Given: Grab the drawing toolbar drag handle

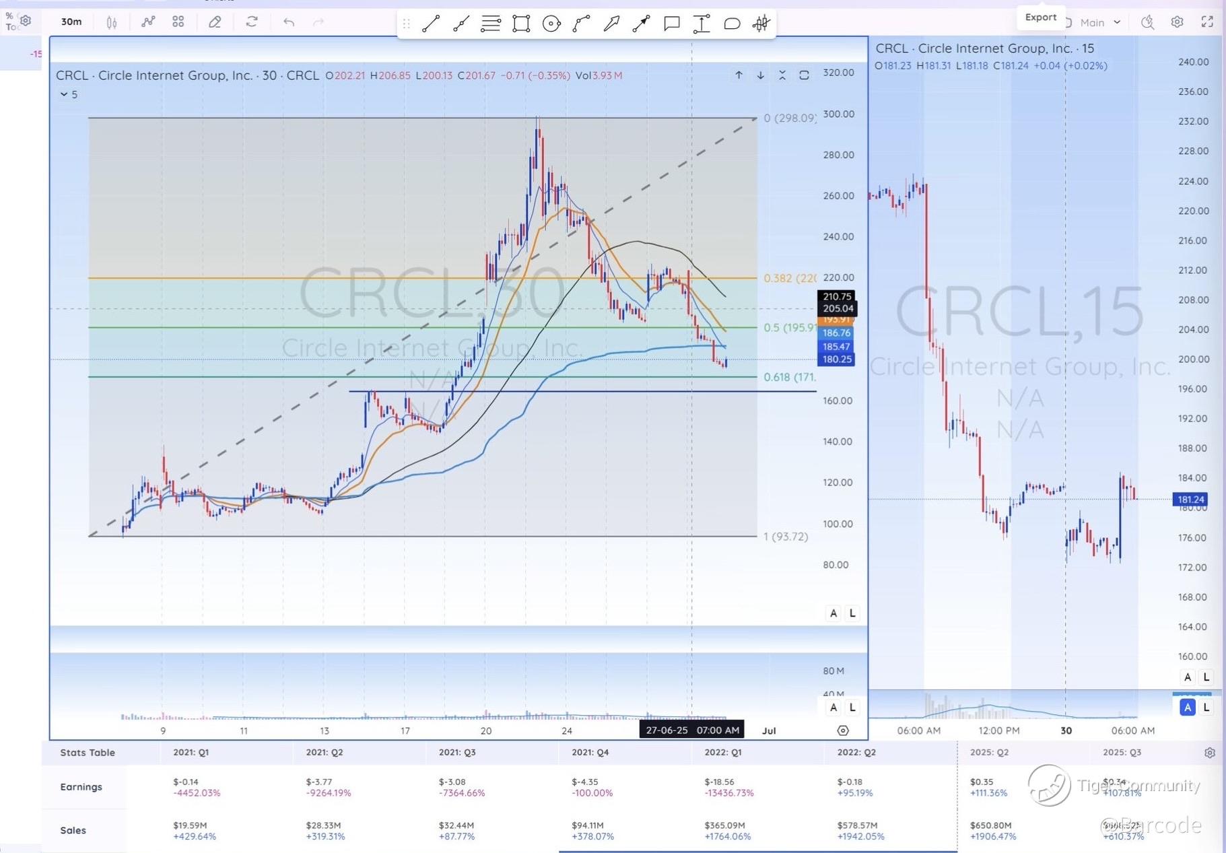Looking at the screenshot, I should coord(406,24).
